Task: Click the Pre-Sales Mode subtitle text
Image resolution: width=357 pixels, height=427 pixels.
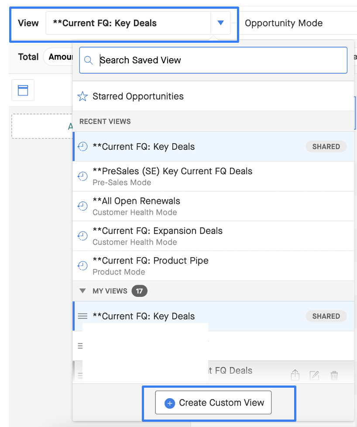Action: click(x=122, y=183)
